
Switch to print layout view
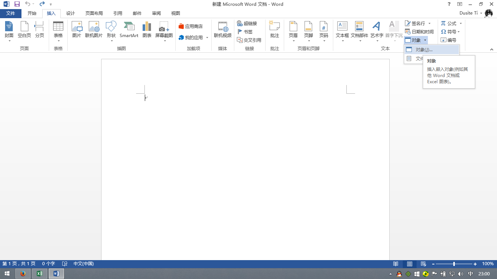point(410,264)
